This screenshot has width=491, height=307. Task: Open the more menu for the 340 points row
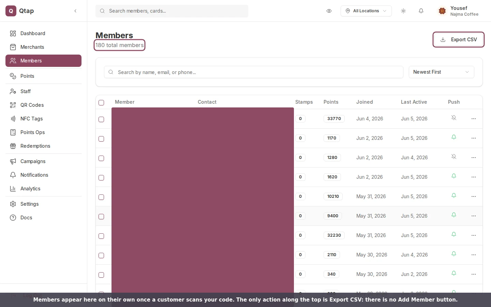474,274
